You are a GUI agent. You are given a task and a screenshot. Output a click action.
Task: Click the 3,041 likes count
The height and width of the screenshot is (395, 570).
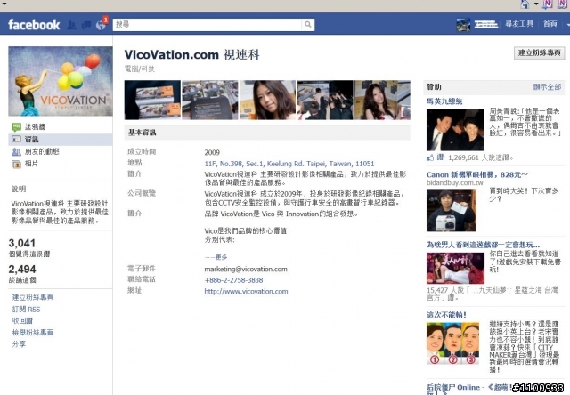point(21,243)
